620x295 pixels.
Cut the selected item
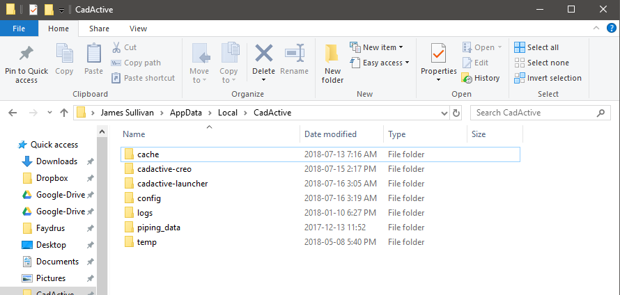pos(124,47)
